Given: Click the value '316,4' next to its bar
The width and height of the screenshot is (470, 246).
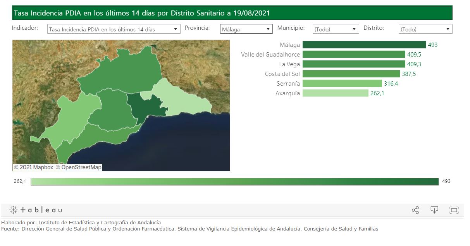Looking at the screenshot, I should coord(391,84).
